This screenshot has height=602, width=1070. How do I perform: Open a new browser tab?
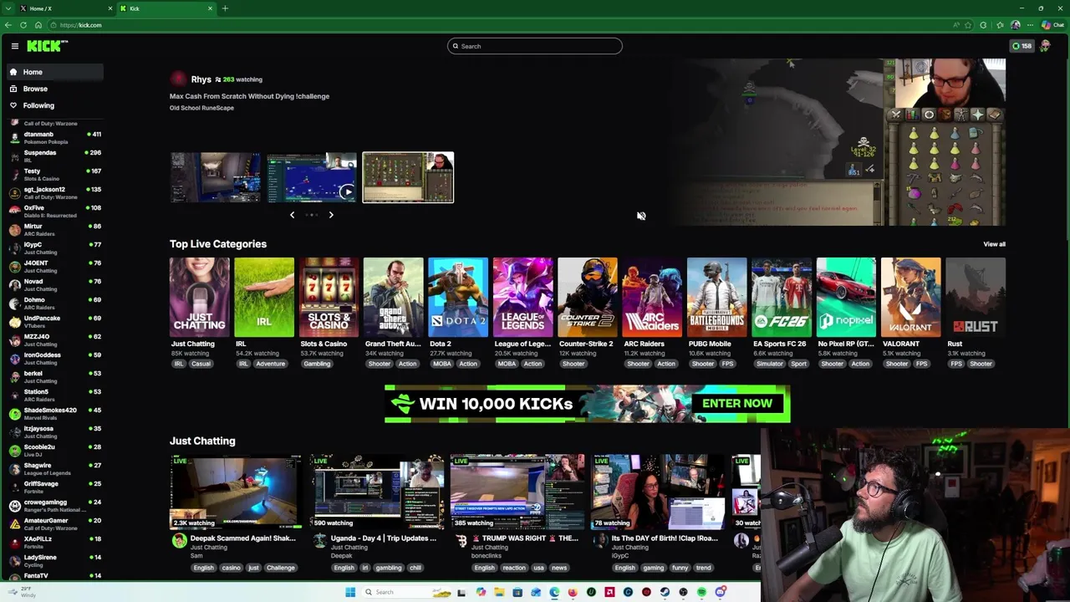225,8
